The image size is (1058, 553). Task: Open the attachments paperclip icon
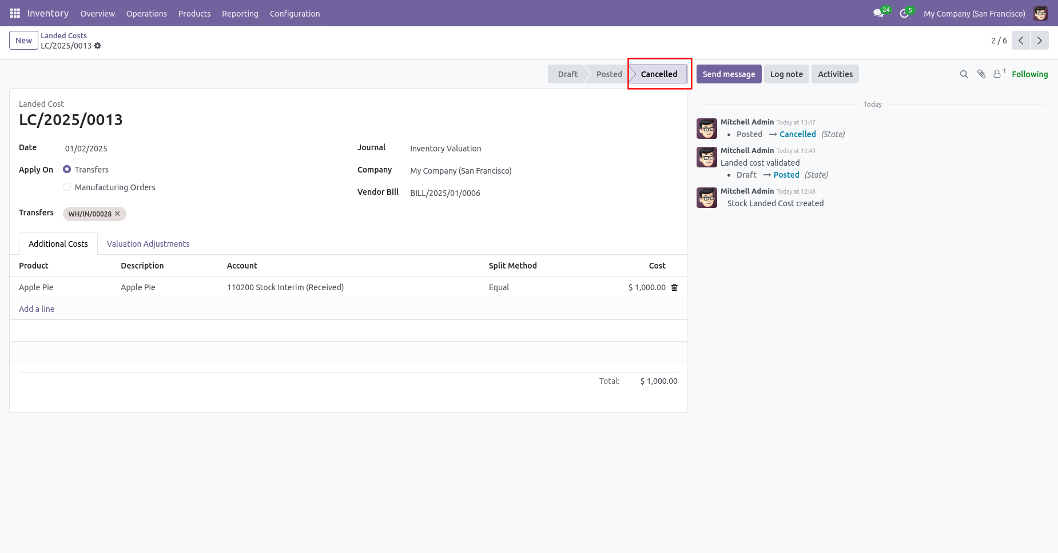(981, 74)
